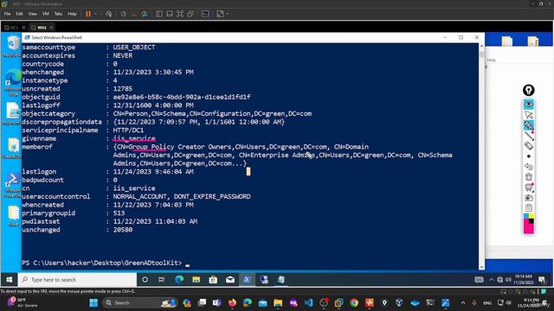The width and height of the screenshot is (554, 311).
Task: Pick the yellow color swatch
Action: tap(531, 216)
